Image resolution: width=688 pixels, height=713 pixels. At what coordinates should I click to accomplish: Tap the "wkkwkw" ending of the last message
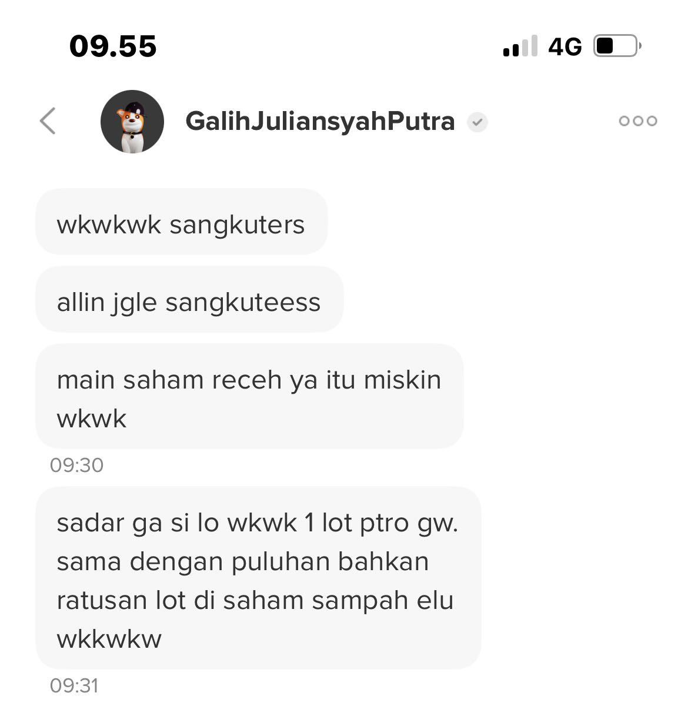(x=109, y=639)
